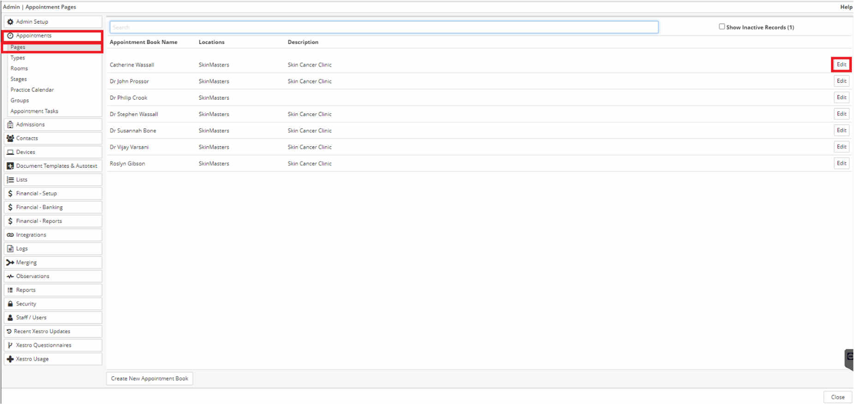Edit the Dr Vijay Varsani row

(841, 147)
